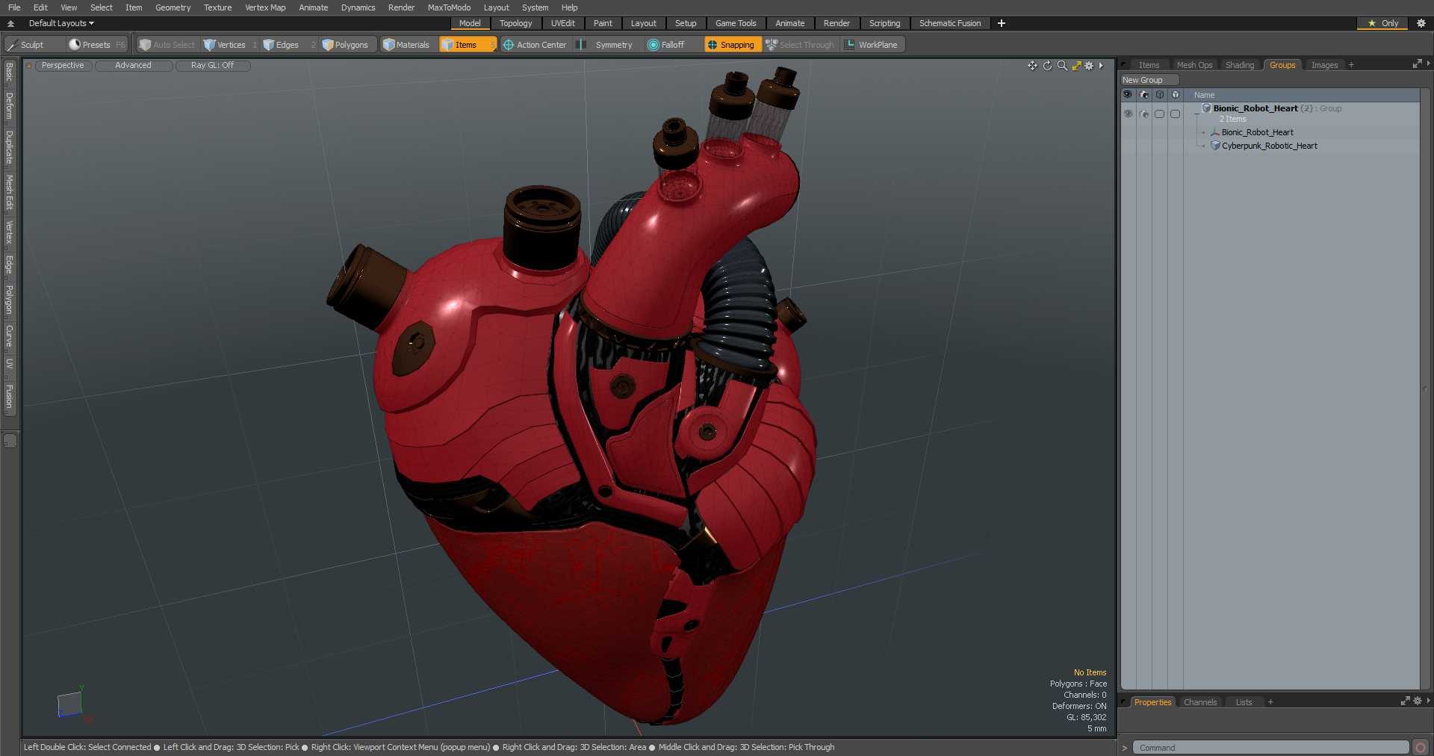Add a new layout tab with plus
This screenshot has height=756, width=1434.
(x=1002, y=23)
